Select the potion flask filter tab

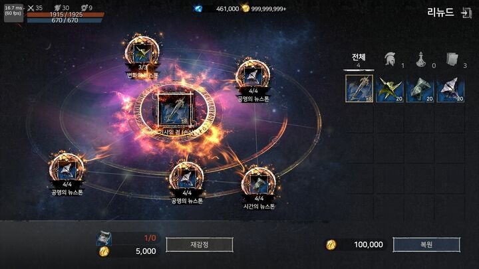(421, 60)
